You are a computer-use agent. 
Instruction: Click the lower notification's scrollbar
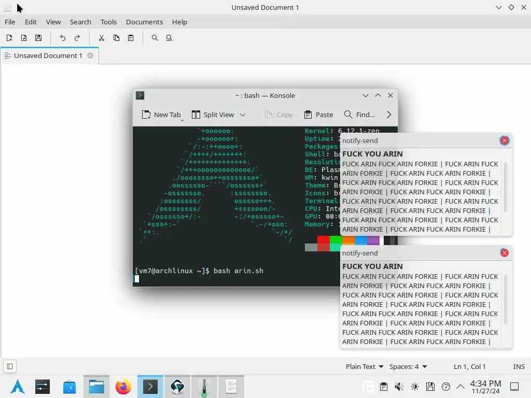coord(505,299)
